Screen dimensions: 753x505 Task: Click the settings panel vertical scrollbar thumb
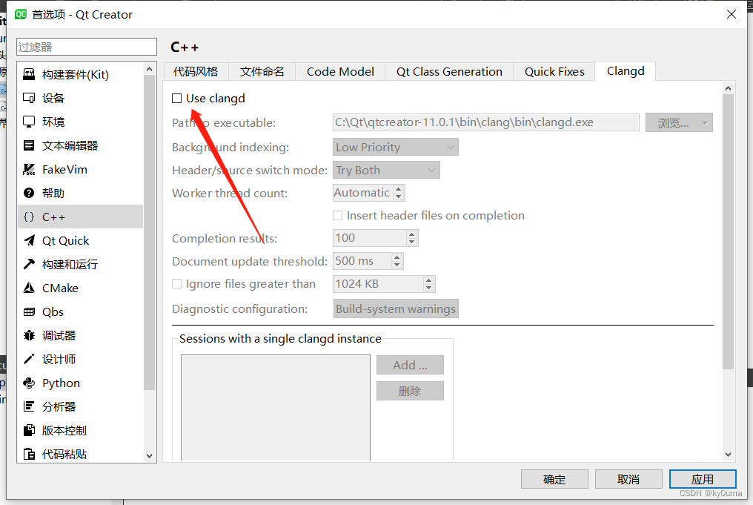[728, 231]
